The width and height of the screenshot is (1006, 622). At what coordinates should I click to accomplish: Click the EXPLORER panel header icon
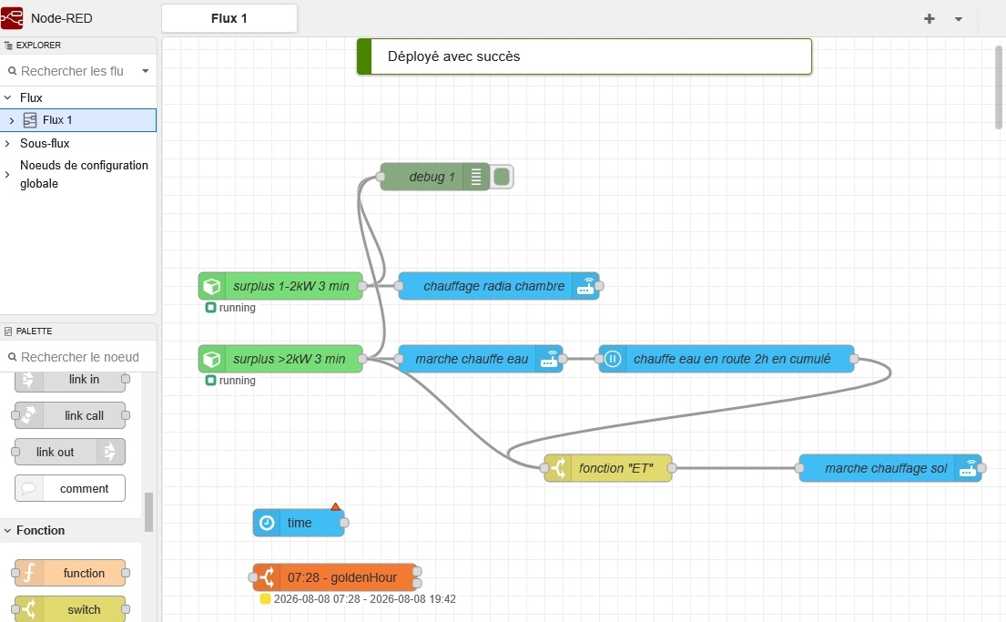click(8, 45)
